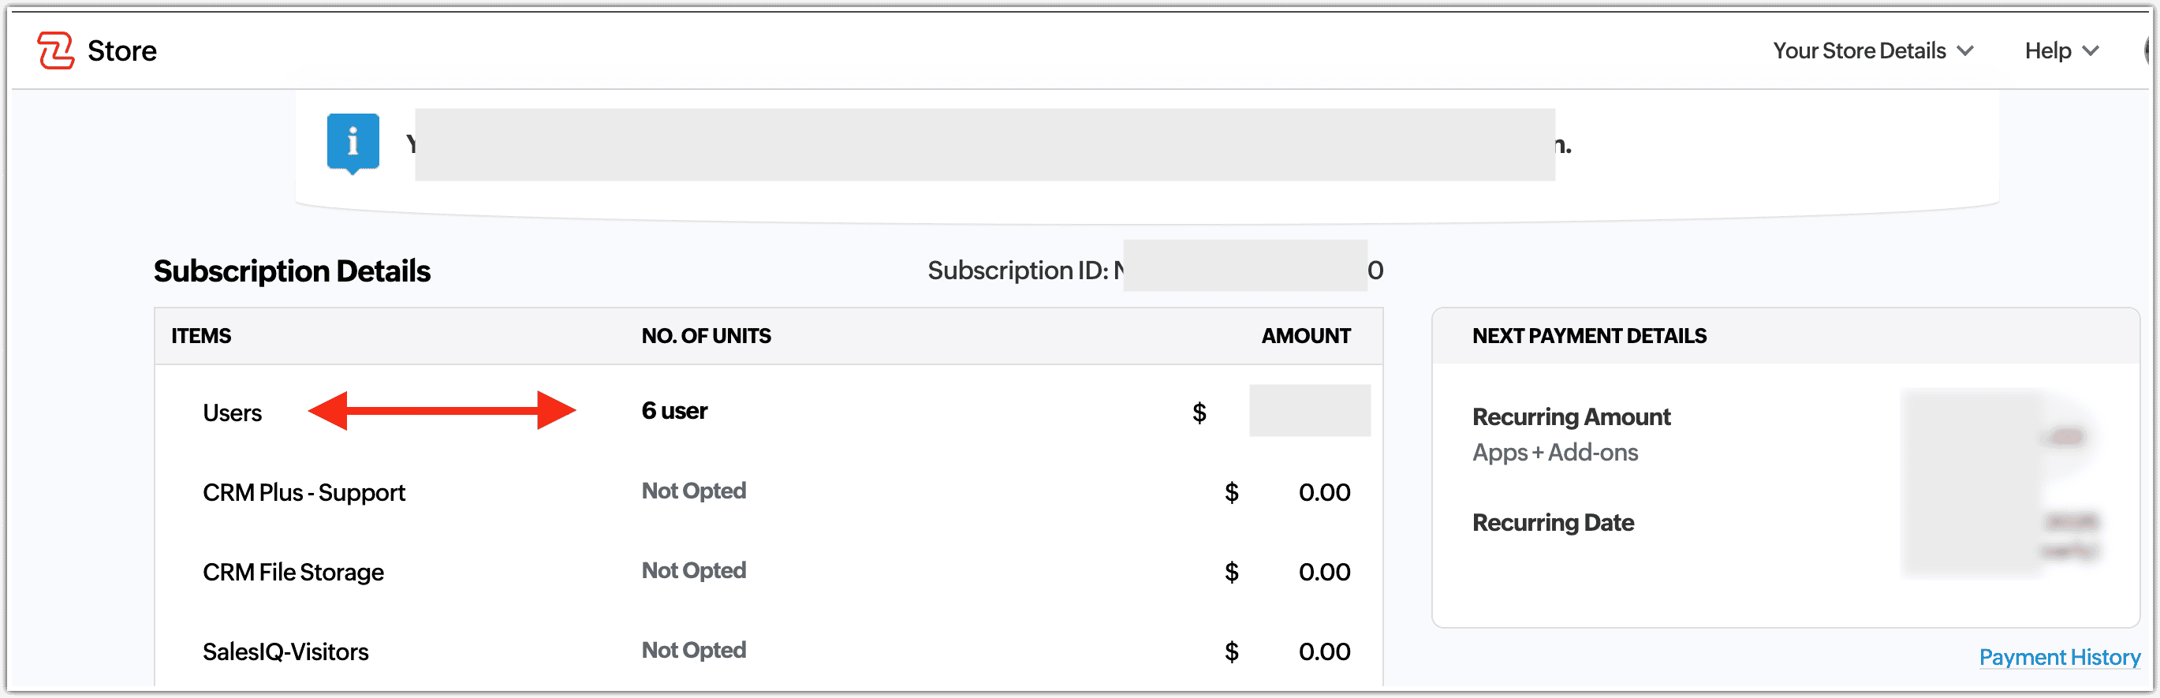2160x698 pixels.
Task: Click the ITEMS column header
Action: [x=201, y=335]
